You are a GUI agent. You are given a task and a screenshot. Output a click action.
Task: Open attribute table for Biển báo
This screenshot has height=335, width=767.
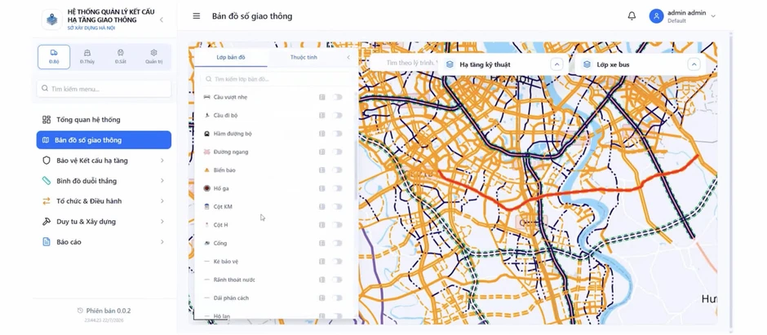pyautogui.click(x=321, y=170)
